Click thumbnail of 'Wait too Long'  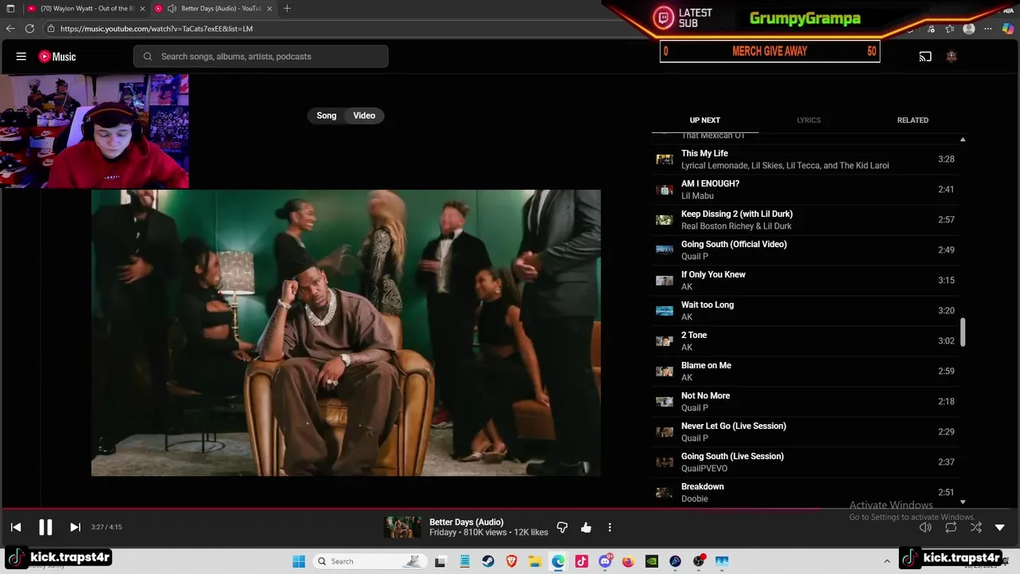(665, 311)
